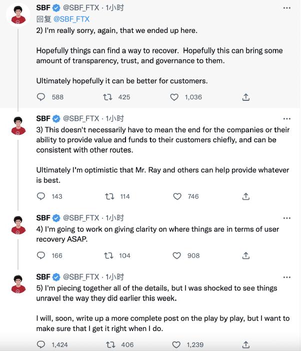
Task: Share the tweet with 1,239 likes
Action: 246,344
